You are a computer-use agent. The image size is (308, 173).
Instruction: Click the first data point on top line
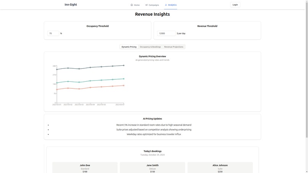pos(57,70)
